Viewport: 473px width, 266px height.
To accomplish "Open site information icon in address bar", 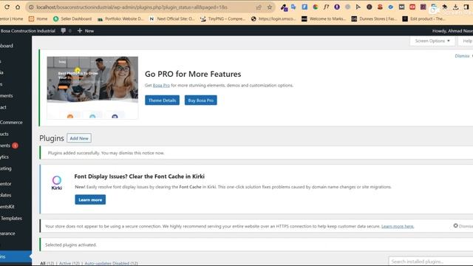I will (31, 7).
